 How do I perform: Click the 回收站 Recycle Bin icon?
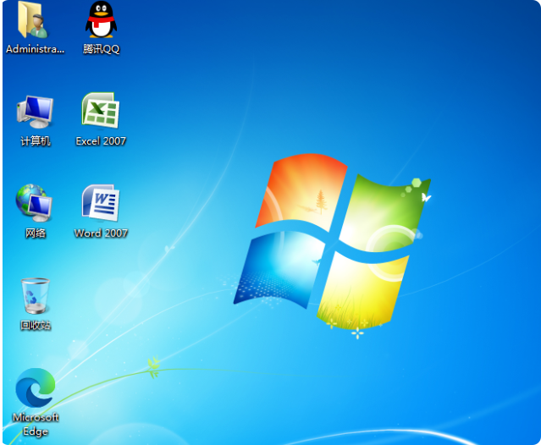click(x=35, y=295)
